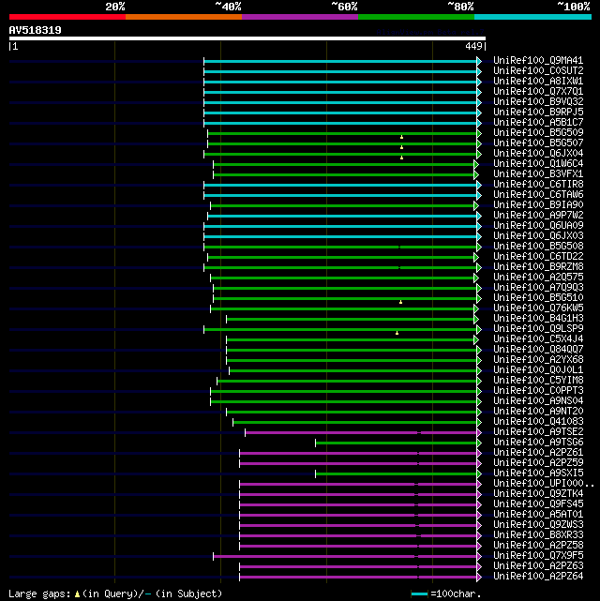Viewport: 600px width, 601px height.
Task: Select the UniRef100_Q84QQ7 label
Action: click(538, 349)
